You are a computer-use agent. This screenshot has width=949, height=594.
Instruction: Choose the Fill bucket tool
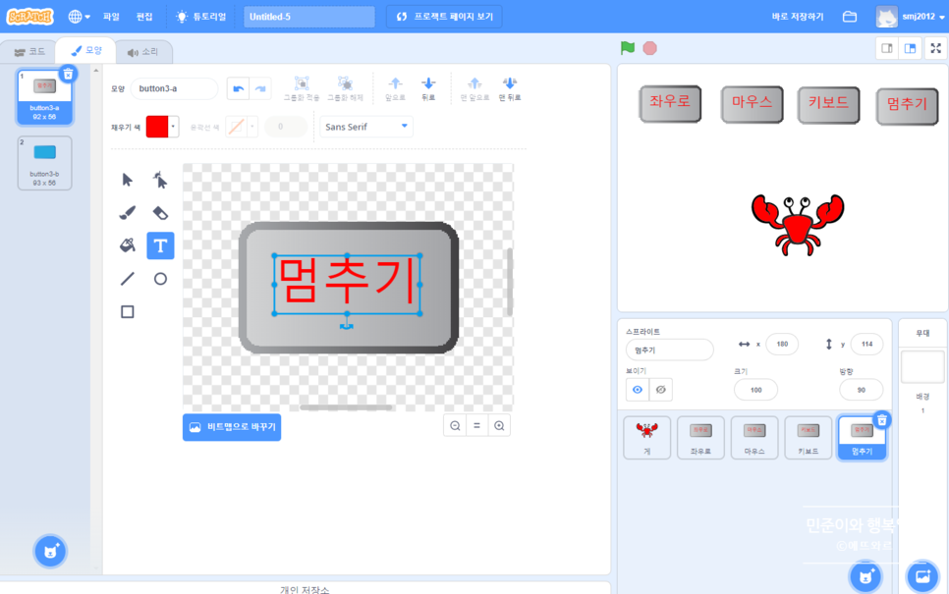click(x=127, y=245)
